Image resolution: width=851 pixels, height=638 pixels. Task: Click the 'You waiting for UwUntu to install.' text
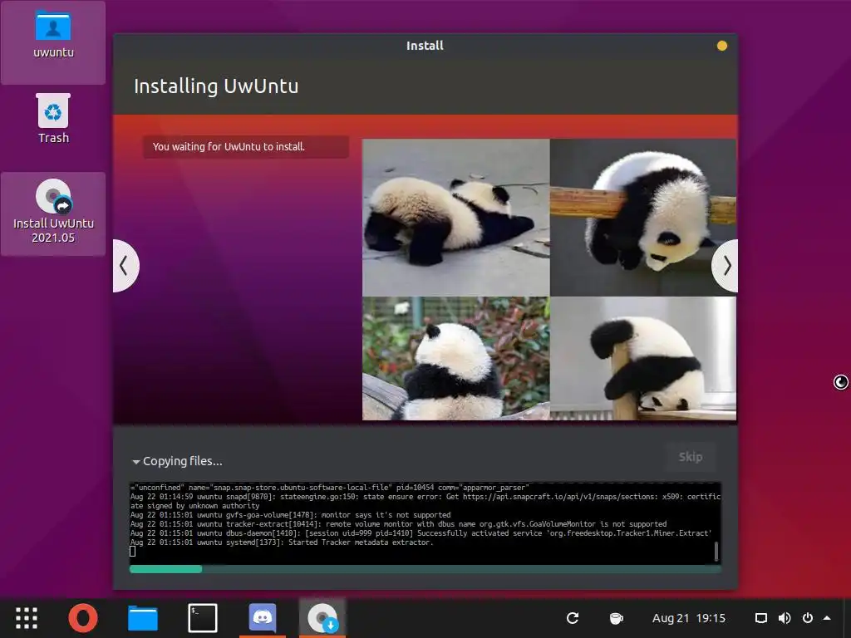point(229,146)
